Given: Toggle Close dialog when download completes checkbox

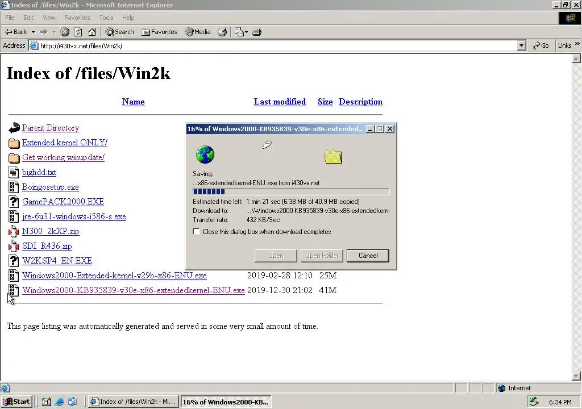Looking at the screenshot, I should pyautogui.click(x=196, y=232).
